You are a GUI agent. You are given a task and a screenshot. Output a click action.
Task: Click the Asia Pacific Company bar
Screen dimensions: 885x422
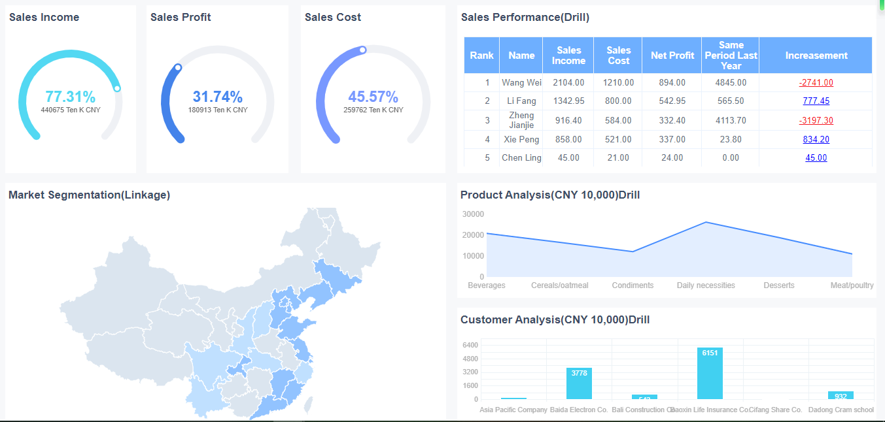[x=513, y=398]
